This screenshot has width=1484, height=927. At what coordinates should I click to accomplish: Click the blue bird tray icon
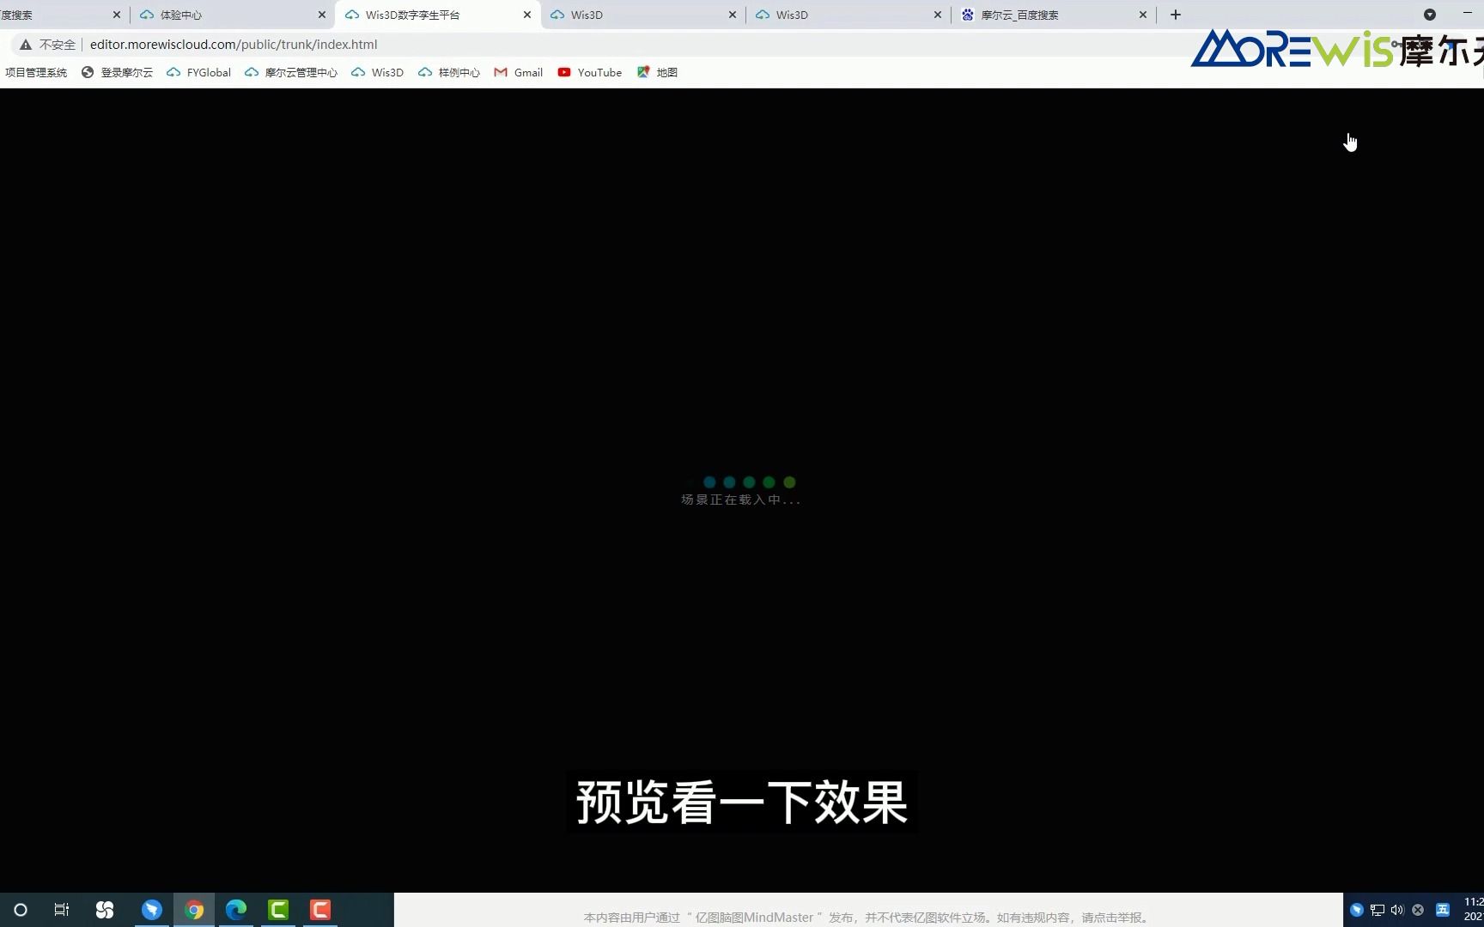click(1357, 910)
